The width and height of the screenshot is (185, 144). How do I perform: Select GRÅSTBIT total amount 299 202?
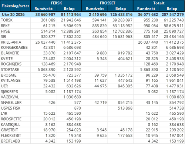176,130
